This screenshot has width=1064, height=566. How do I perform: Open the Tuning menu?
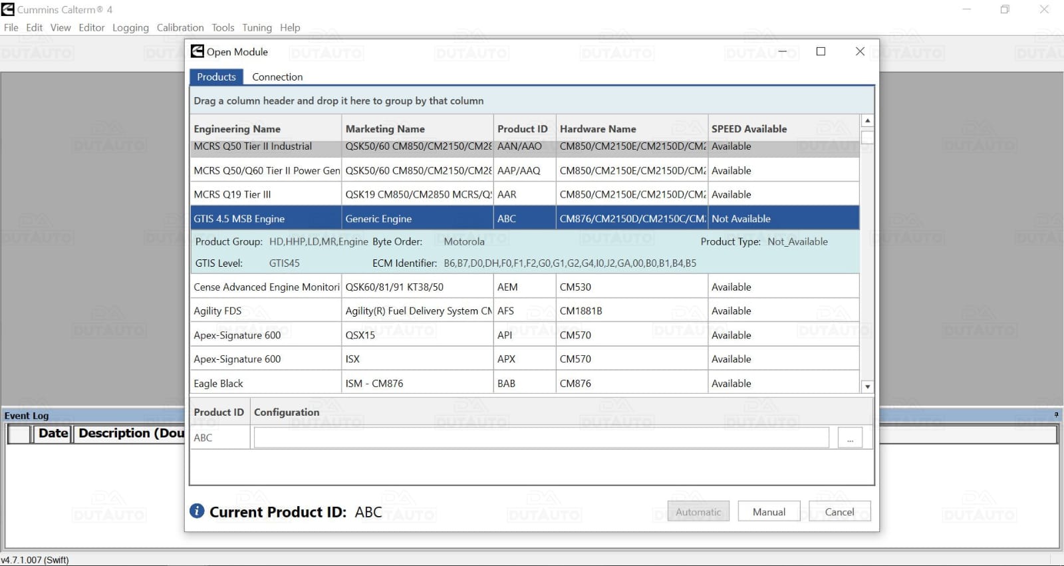[x=257, y=27]
